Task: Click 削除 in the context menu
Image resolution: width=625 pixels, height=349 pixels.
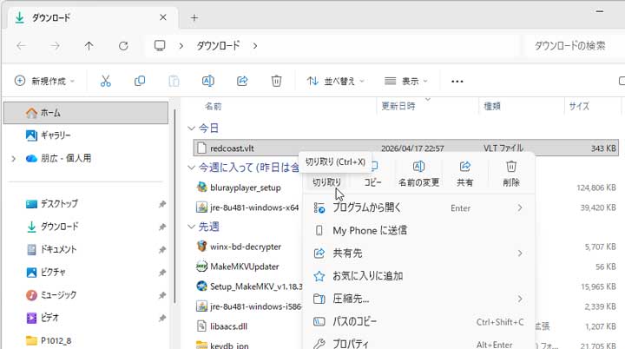Action: click(511, 174)
